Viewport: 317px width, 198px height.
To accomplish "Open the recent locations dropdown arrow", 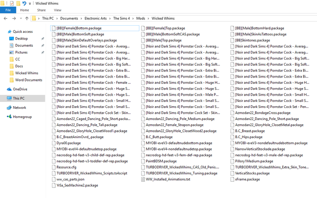I will (x=21, y=19).
